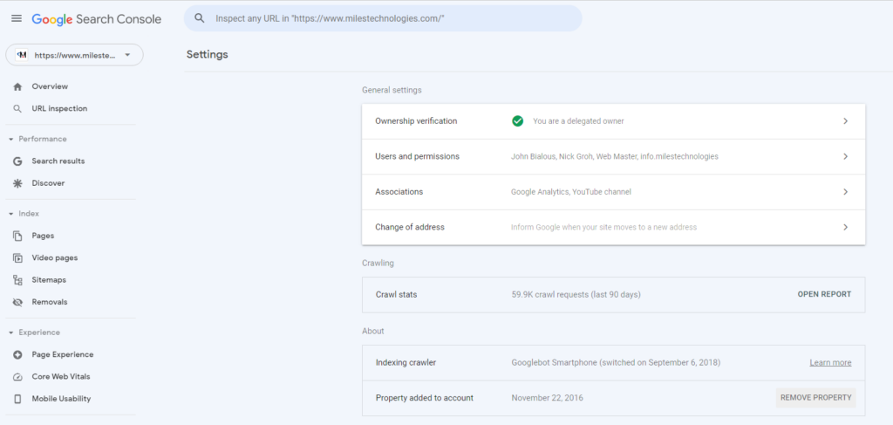Click the user names list text
Image resolution: width=893 pixels, height=425 pixels.
coord(615,156)
